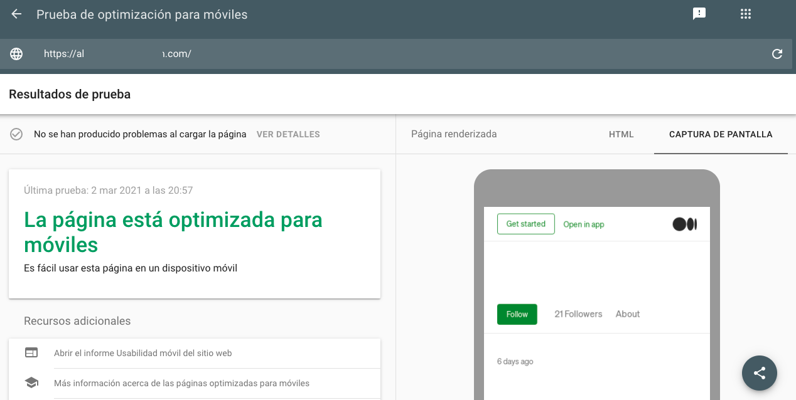
Task: Click the globe icon beside the URL
Action: coord(16,53)
